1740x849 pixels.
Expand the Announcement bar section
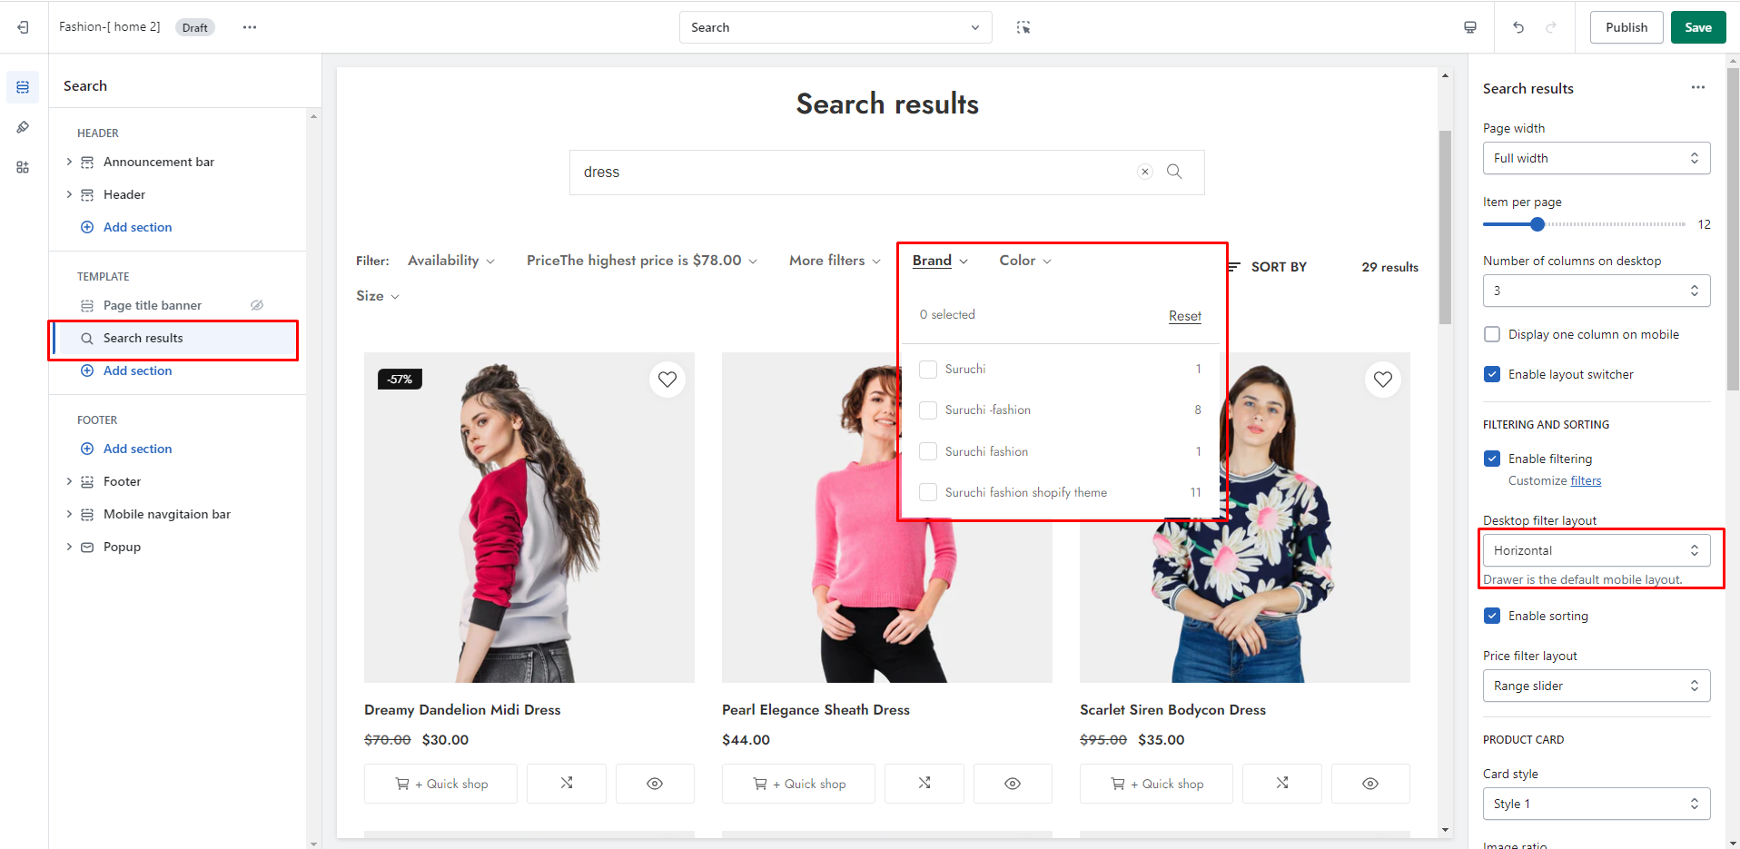tap(69, 162)
